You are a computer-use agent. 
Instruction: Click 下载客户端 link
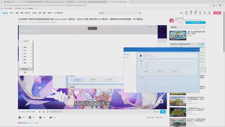coord(58,13)
